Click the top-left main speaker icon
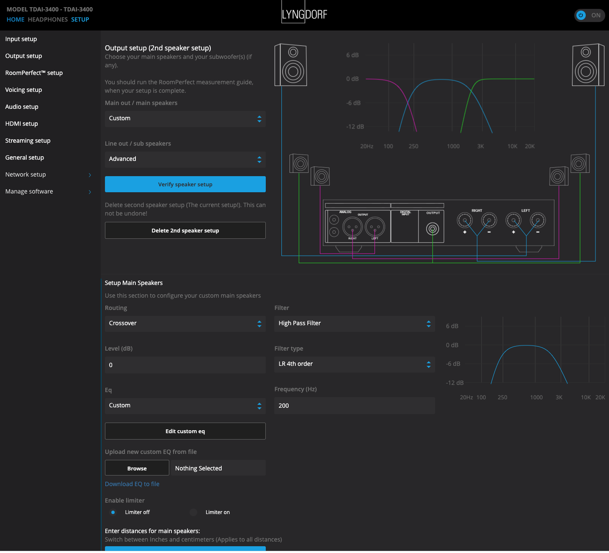Image resolution: width=609 pixels, height=553 pixels. (x=291, y=65)
